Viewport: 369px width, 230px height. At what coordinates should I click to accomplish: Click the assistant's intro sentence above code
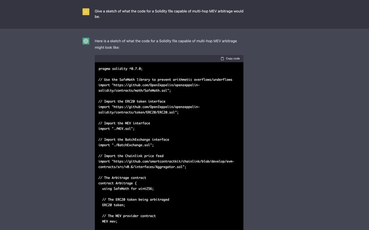[166, 44]
